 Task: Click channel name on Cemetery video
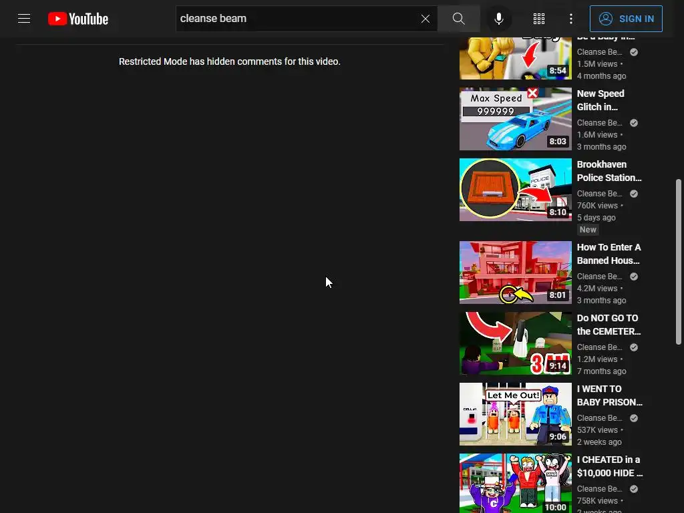(600, 347)
